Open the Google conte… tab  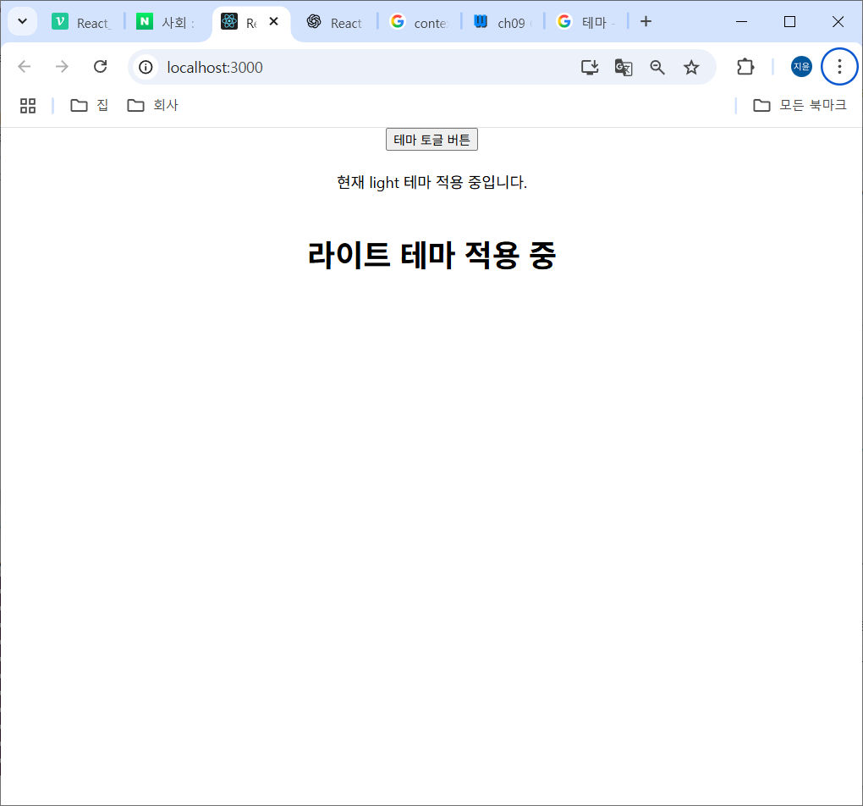pyautogui.click(x=420, y=22)
